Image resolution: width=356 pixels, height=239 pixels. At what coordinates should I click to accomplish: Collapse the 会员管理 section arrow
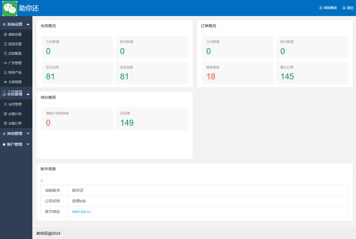(28, 94)
